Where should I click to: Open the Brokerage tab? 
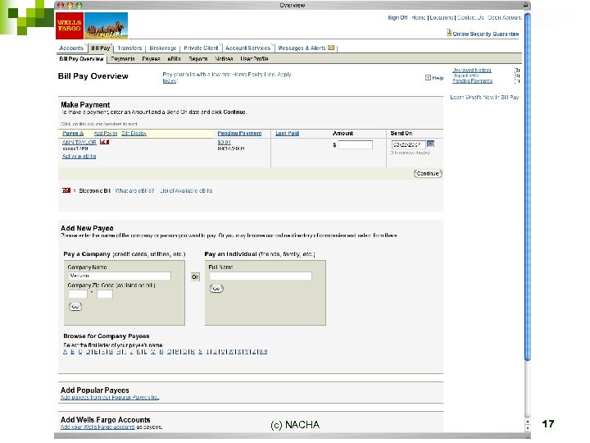163,48
